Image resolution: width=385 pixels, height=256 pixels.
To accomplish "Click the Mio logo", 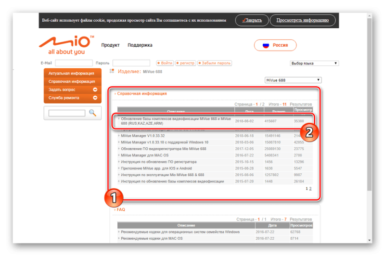I will [x=66, y=45].
